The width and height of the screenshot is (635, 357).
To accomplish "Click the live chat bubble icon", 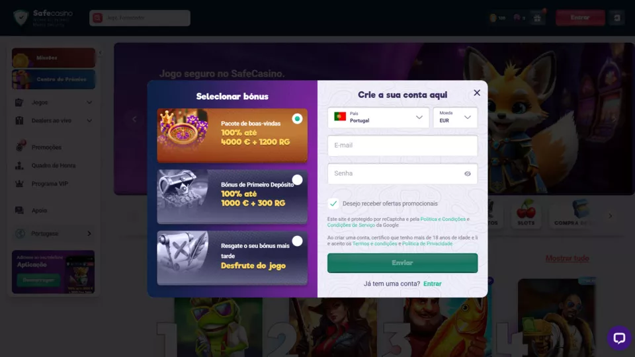I will tap(619, 338).
